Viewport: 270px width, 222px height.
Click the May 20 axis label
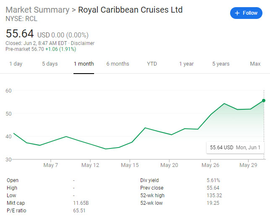[x=169, y=165]
